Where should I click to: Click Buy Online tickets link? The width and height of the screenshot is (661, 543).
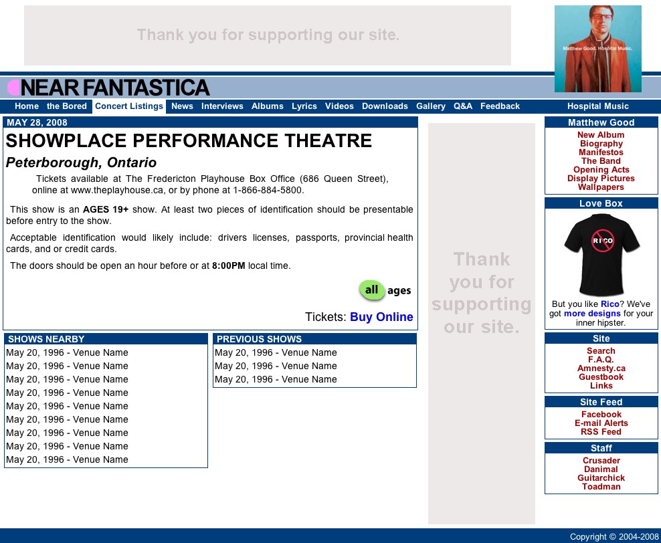pyautogui.click(x=381, y=317)
